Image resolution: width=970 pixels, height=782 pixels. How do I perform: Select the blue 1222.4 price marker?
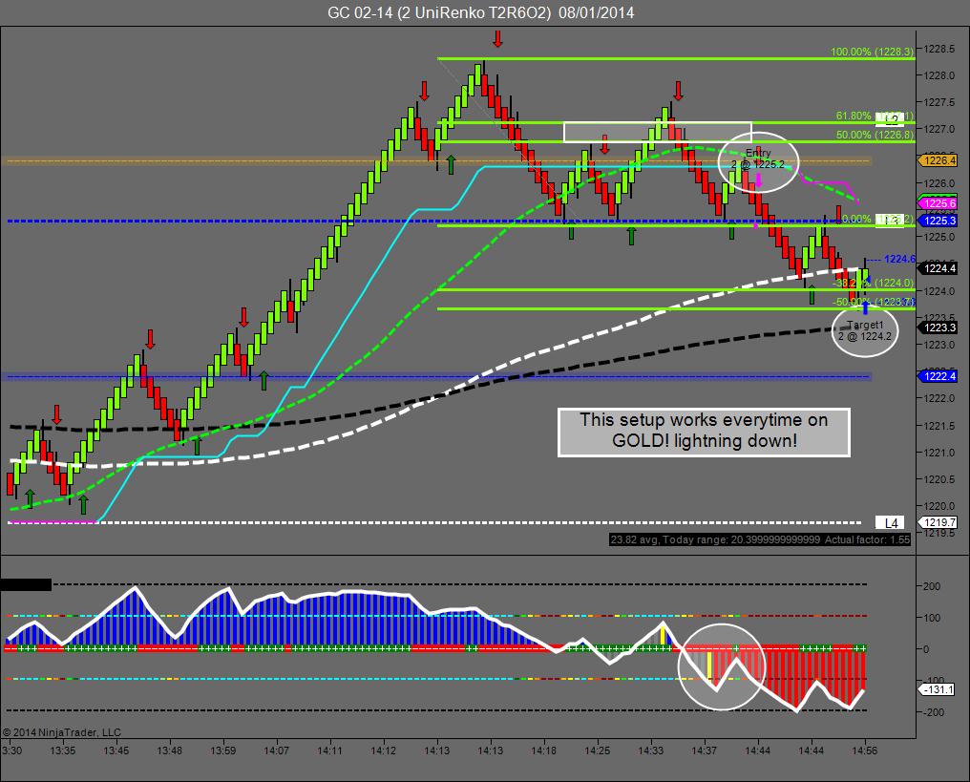[x=939, y=376]
